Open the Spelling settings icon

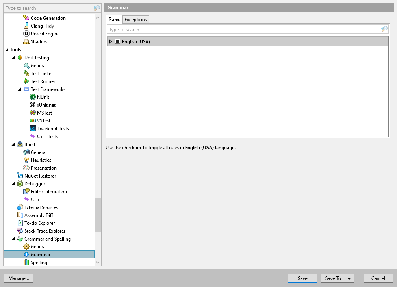[x=27, y=262]
